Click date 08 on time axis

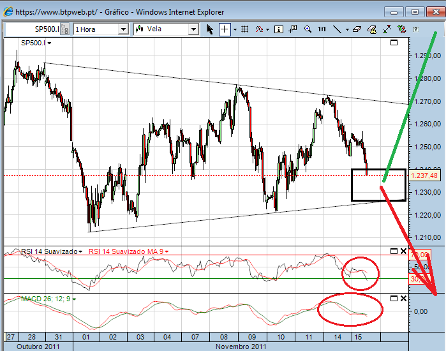[224, 337]
